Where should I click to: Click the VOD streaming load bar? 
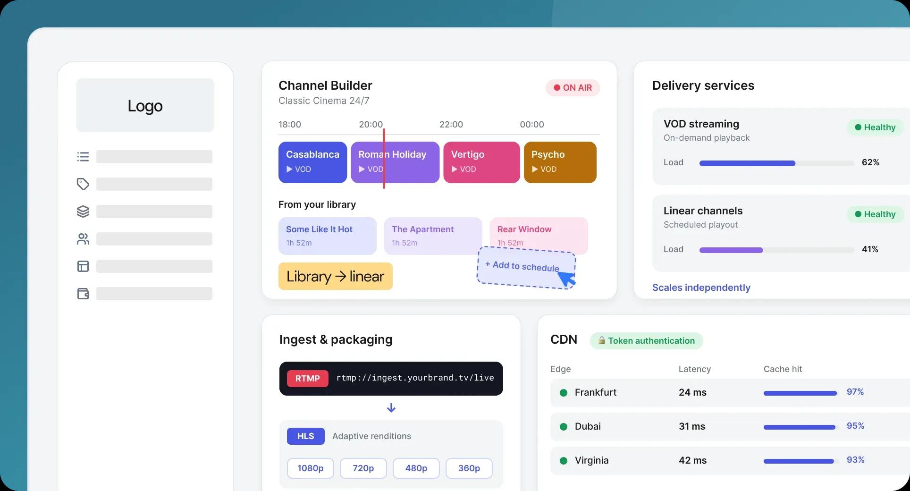(x=777, y=163)
